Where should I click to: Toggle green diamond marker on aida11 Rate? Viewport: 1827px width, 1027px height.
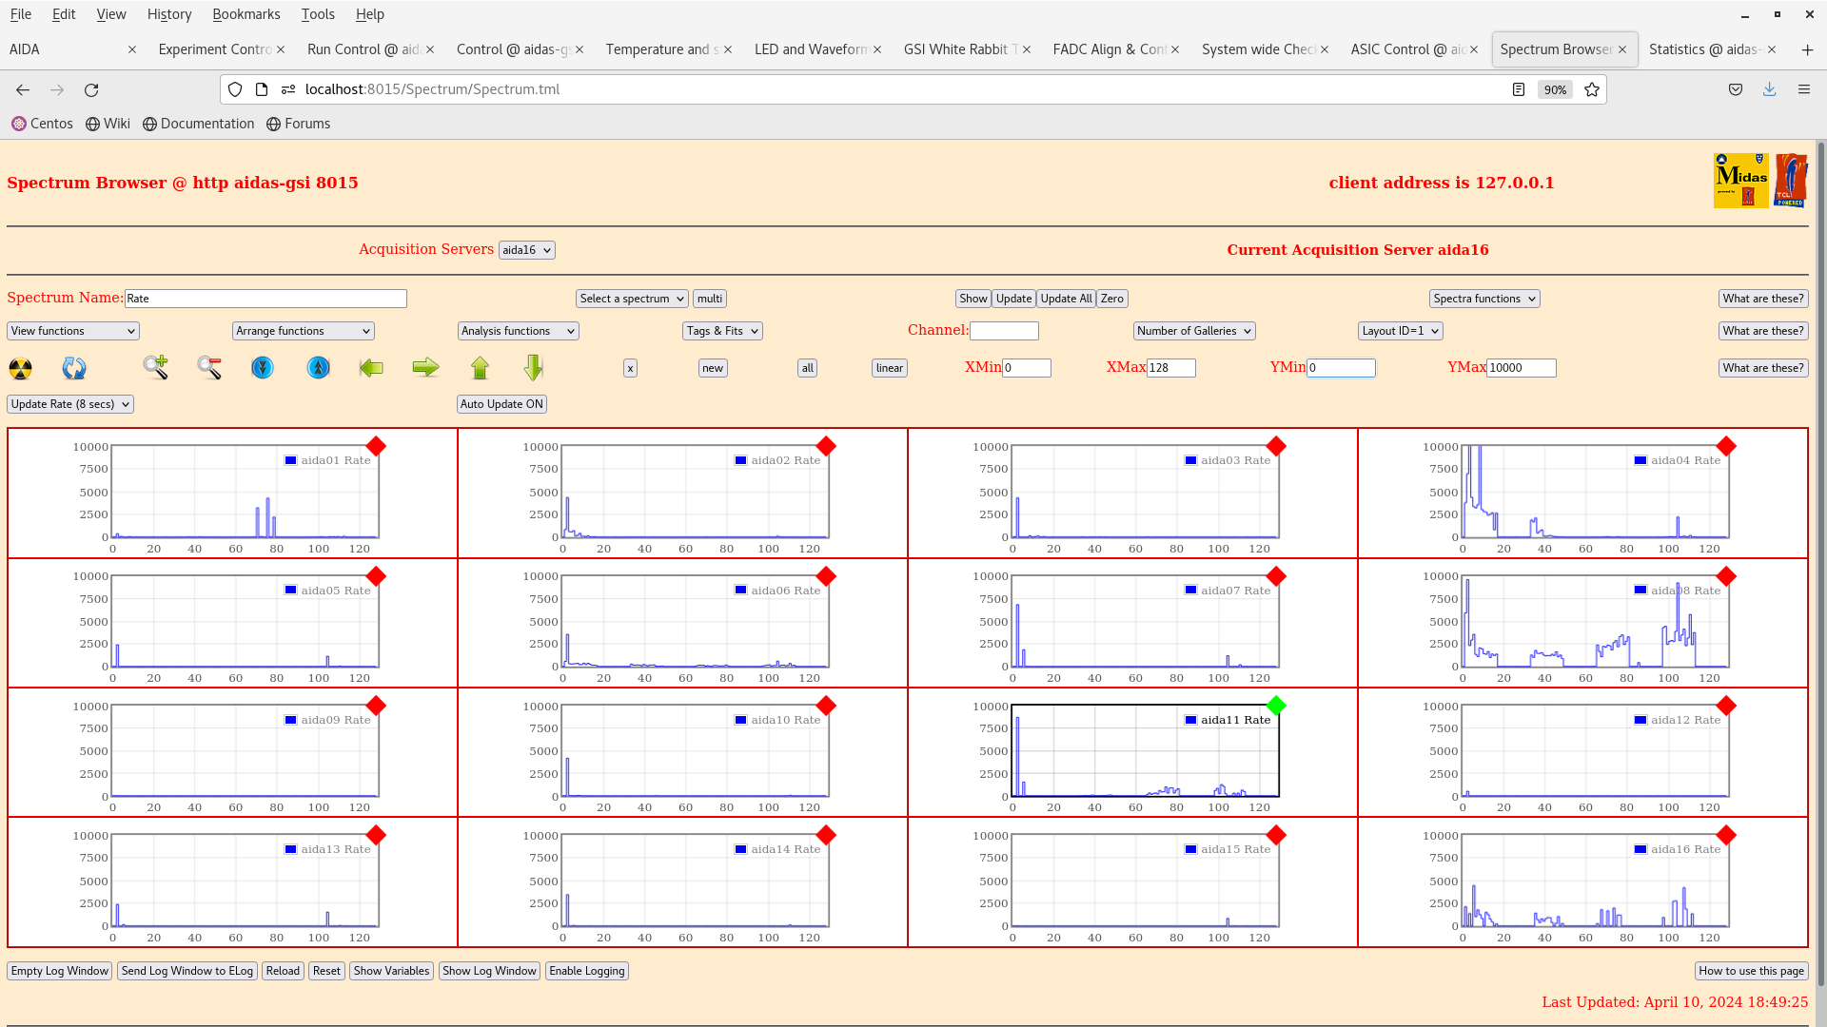pos(1276,706)
